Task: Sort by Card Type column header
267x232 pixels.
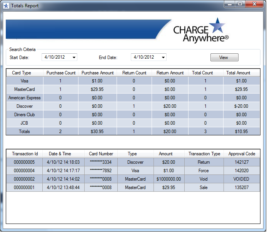Action: coord(22,73)
